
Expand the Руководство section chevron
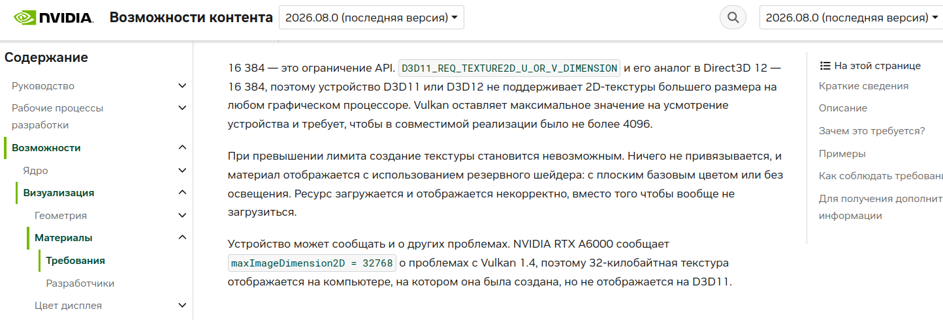pyautogui.click(x=182, y=86)
